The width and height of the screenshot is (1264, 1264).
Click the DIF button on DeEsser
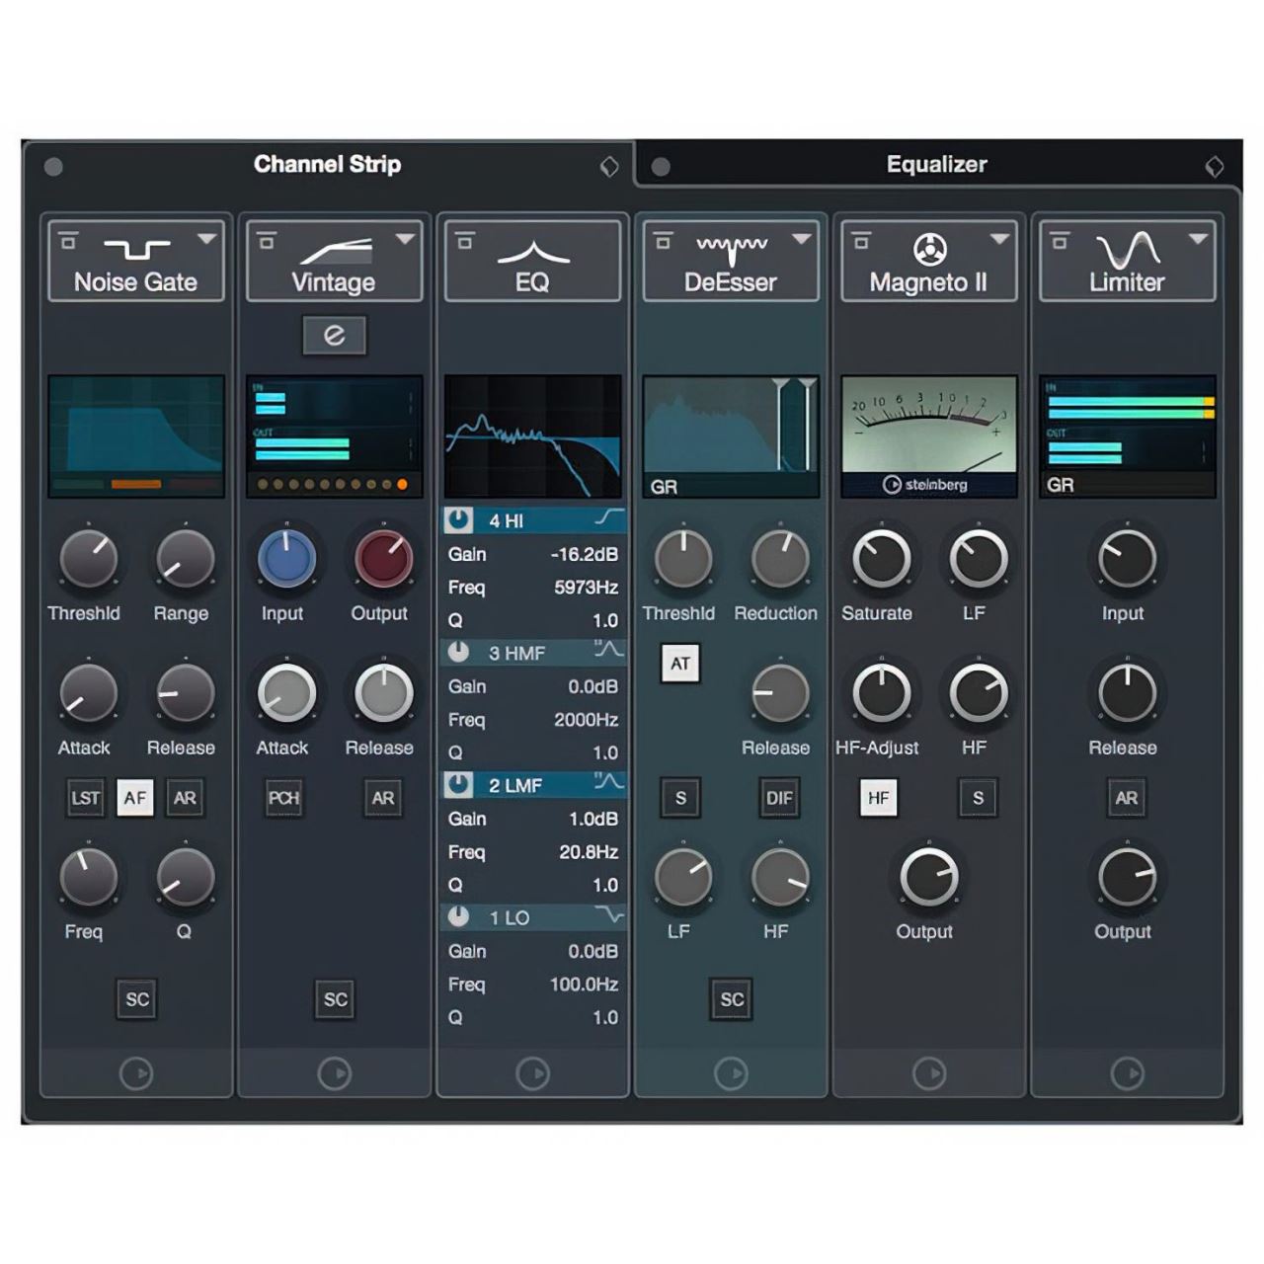click(x=779, y=798)
